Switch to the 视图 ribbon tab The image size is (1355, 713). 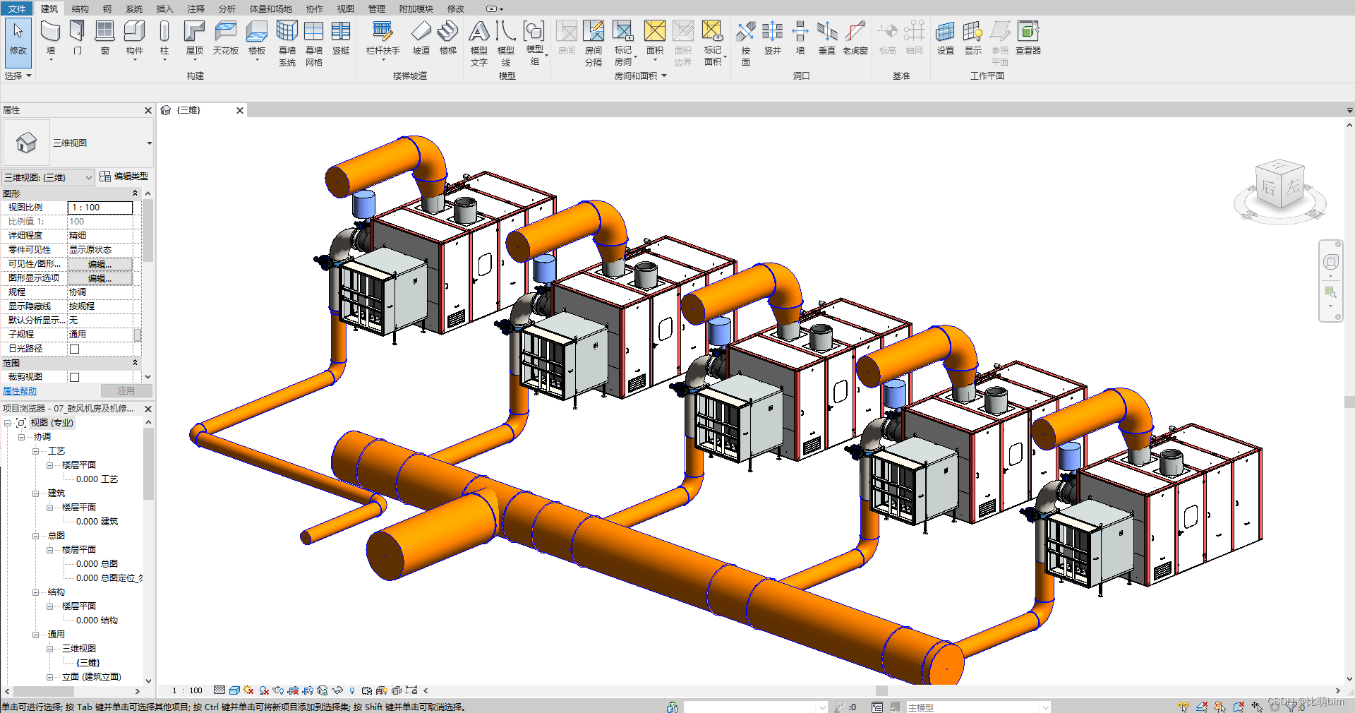[346, 8]
